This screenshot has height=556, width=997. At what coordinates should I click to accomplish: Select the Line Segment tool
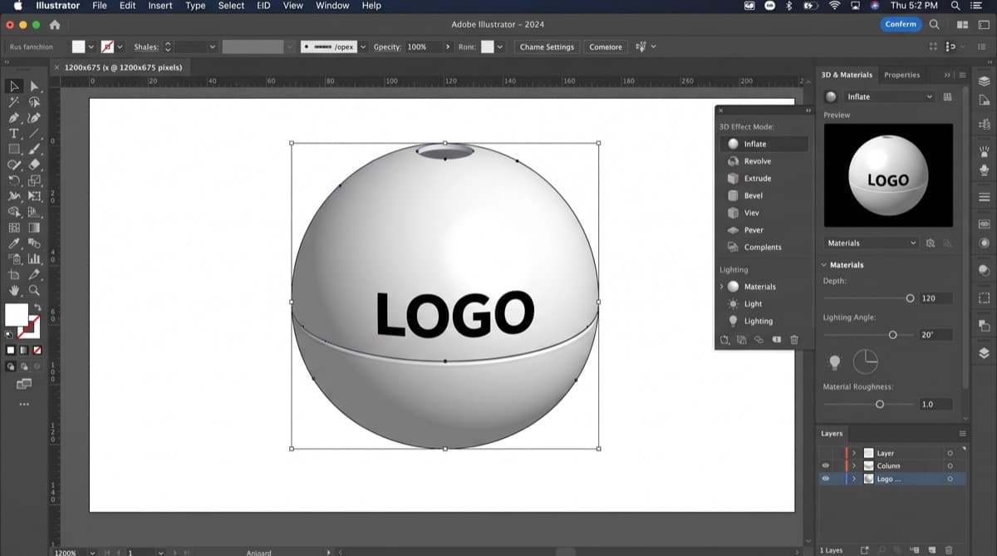(34, 134)
